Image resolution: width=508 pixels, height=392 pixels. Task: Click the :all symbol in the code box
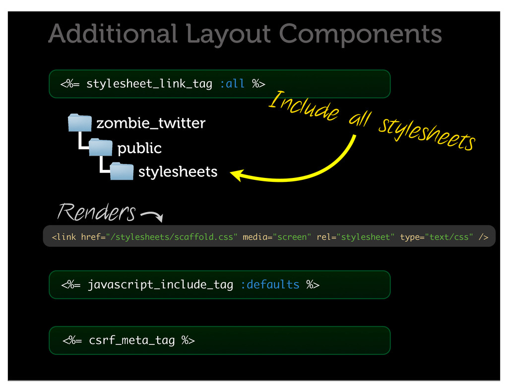point(232,84)
